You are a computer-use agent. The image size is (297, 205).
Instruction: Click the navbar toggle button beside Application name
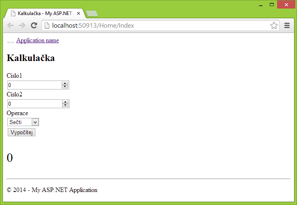[x=11, y=42]
